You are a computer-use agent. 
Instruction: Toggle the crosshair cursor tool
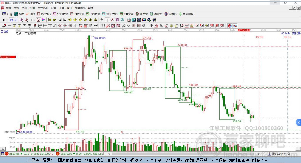[x=107, y=20]
